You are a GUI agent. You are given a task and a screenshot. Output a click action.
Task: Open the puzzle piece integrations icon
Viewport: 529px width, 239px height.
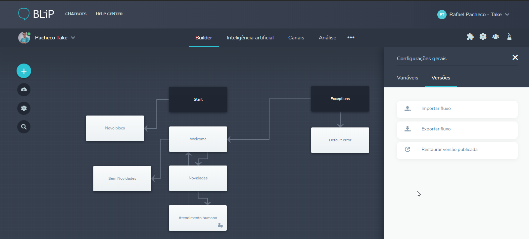click(470, 37)
